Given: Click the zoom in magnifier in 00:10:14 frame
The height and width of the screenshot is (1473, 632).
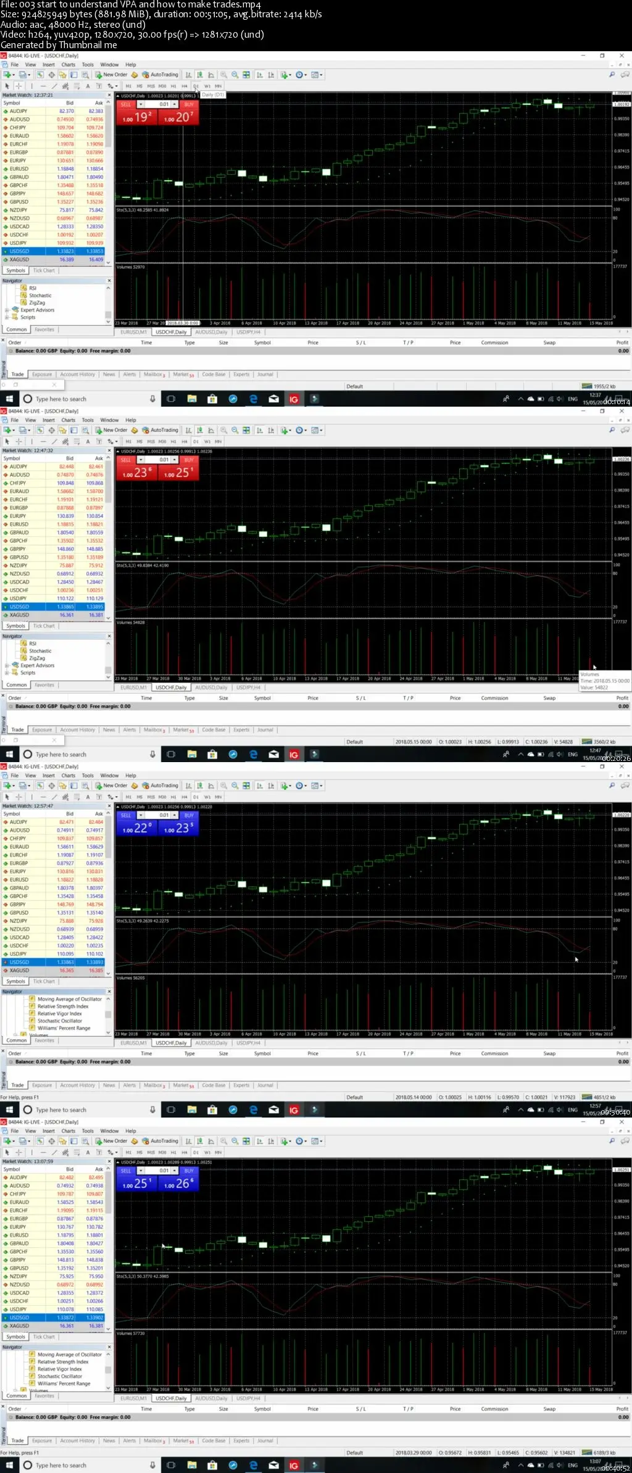Looking at the screenshot, I should tap(224, 75).
